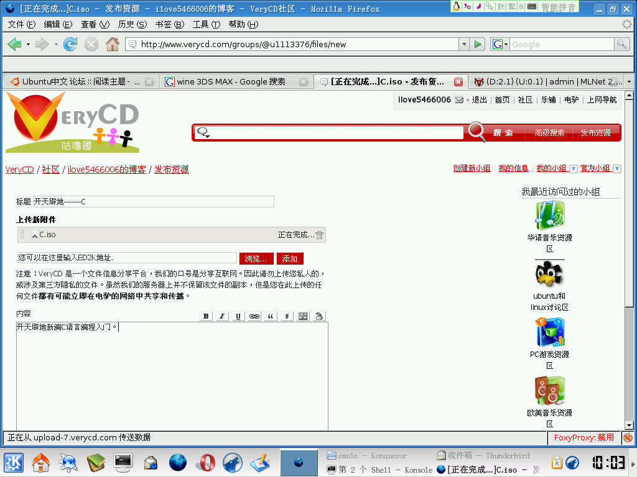The image size is (637, 477).
Task: Follow the 社区 breadcrumb link
Action: pos(51,170)
